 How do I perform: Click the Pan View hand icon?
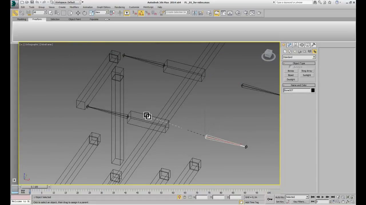(x=343, y=202)
